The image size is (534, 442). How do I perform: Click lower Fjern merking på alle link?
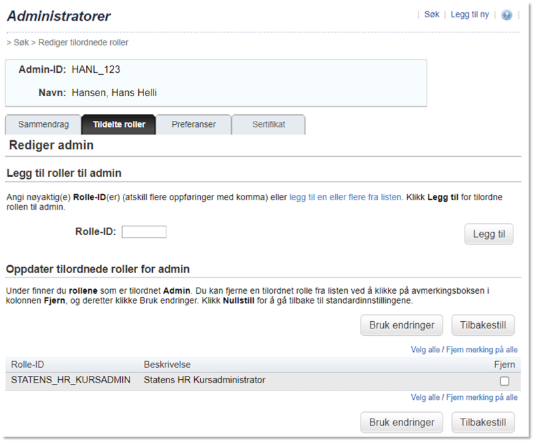coord(481,397)
